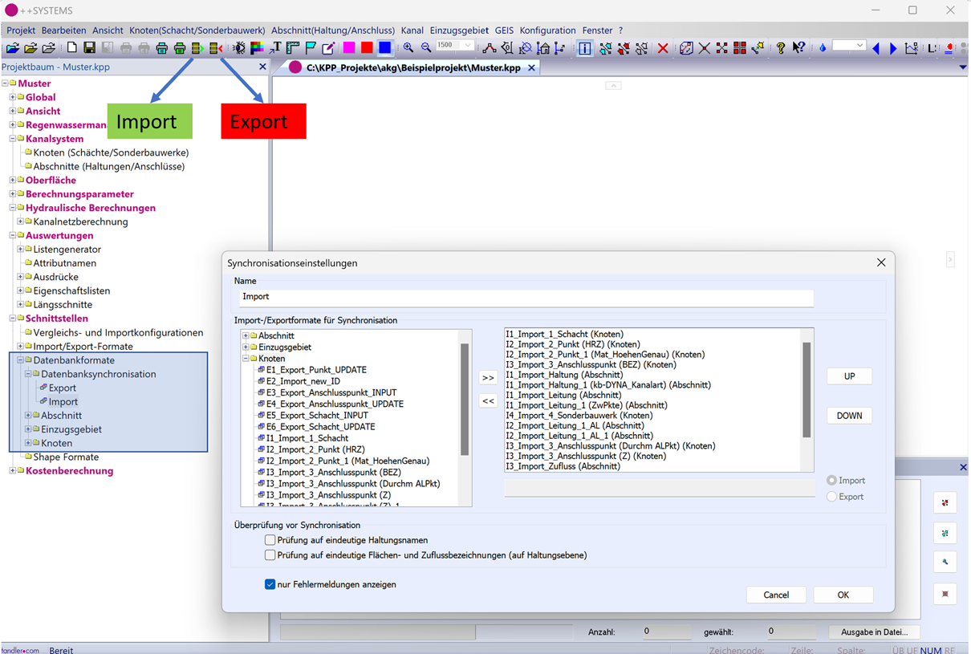Click the zoom in magnifier icon
Screen dimensions: 971x654
(x=408, y=49)
